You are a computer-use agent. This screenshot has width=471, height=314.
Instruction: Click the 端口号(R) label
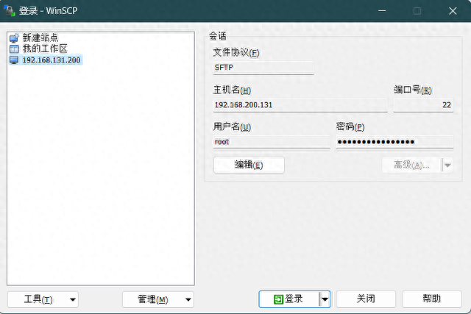coord(412,90)
